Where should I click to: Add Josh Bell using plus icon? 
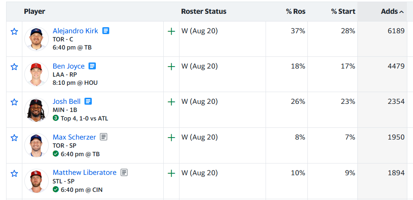(x=171, y=102)
